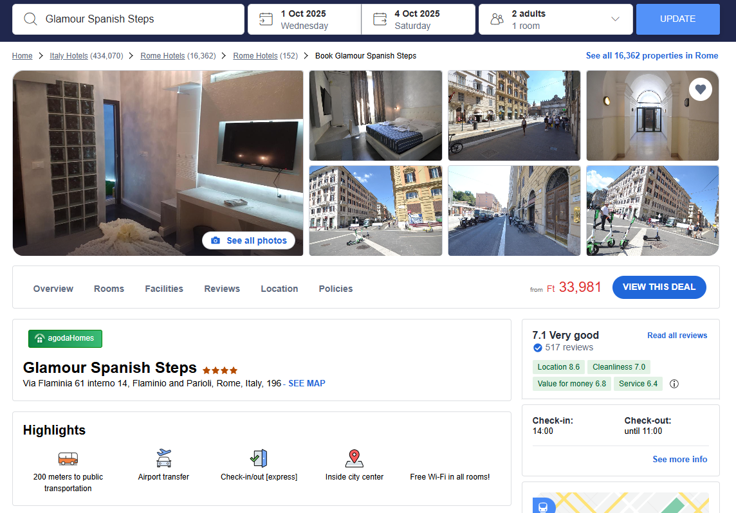
Task: Click the four-star rating icons
Action: 220,370
